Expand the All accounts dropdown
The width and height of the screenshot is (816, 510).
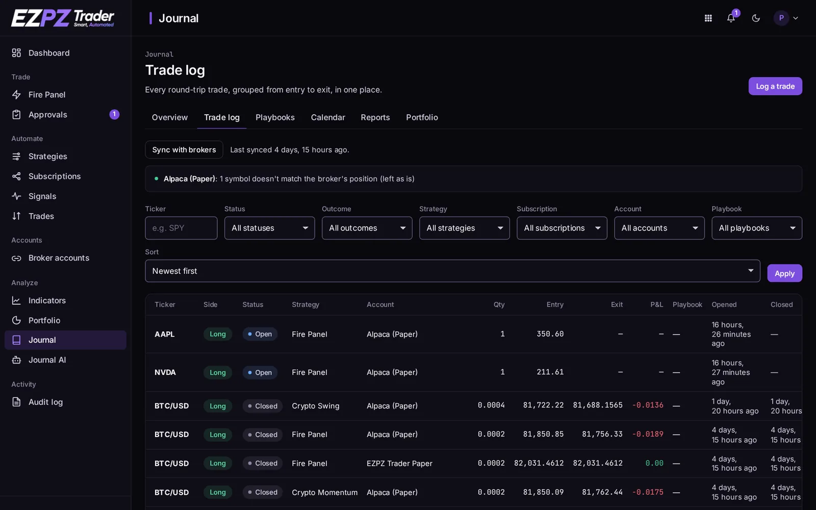point(659,228)
